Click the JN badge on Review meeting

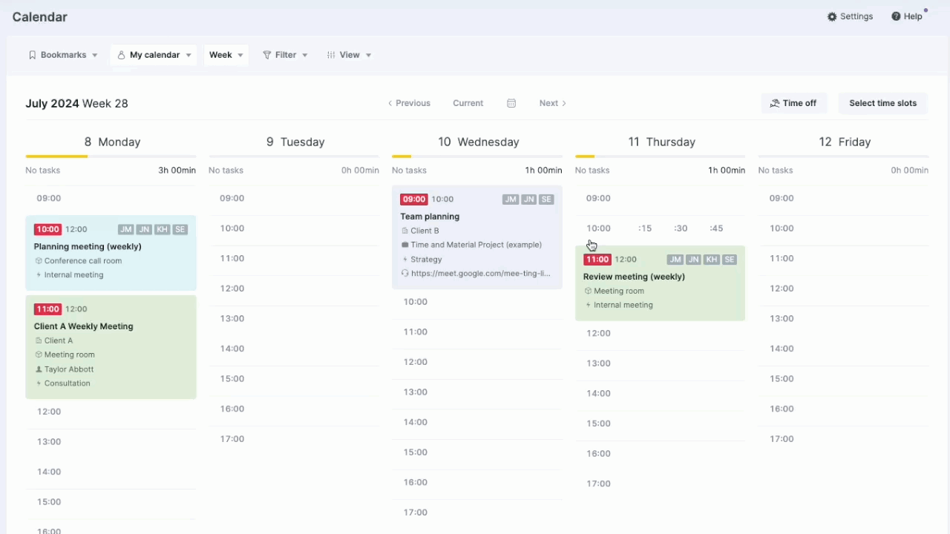pyautogui.click(x=693, y=260)
